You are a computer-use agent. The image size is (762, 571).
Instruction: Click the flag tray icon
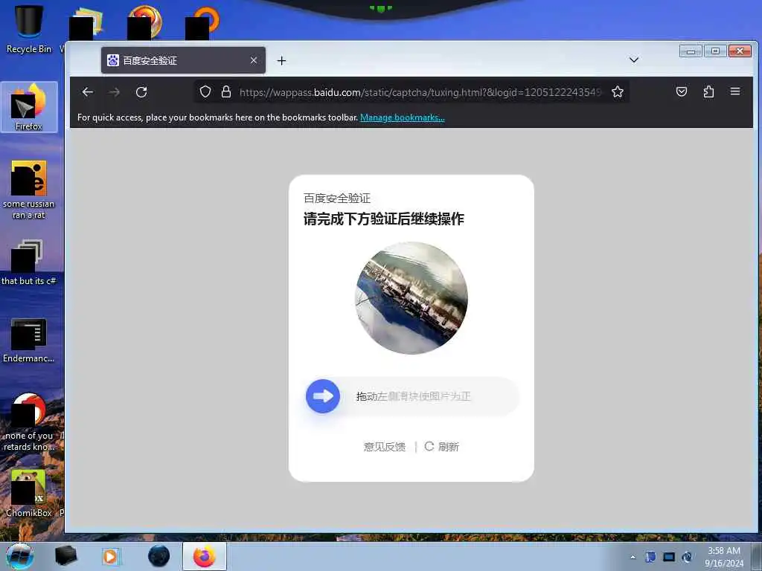pos(650,557)
